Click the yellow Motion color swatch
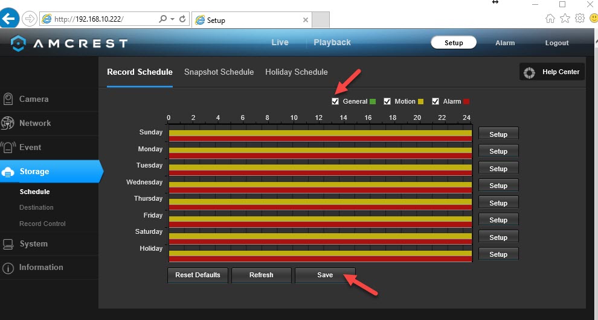This screenshot has height=320, width=598. [x=420, y=102]
